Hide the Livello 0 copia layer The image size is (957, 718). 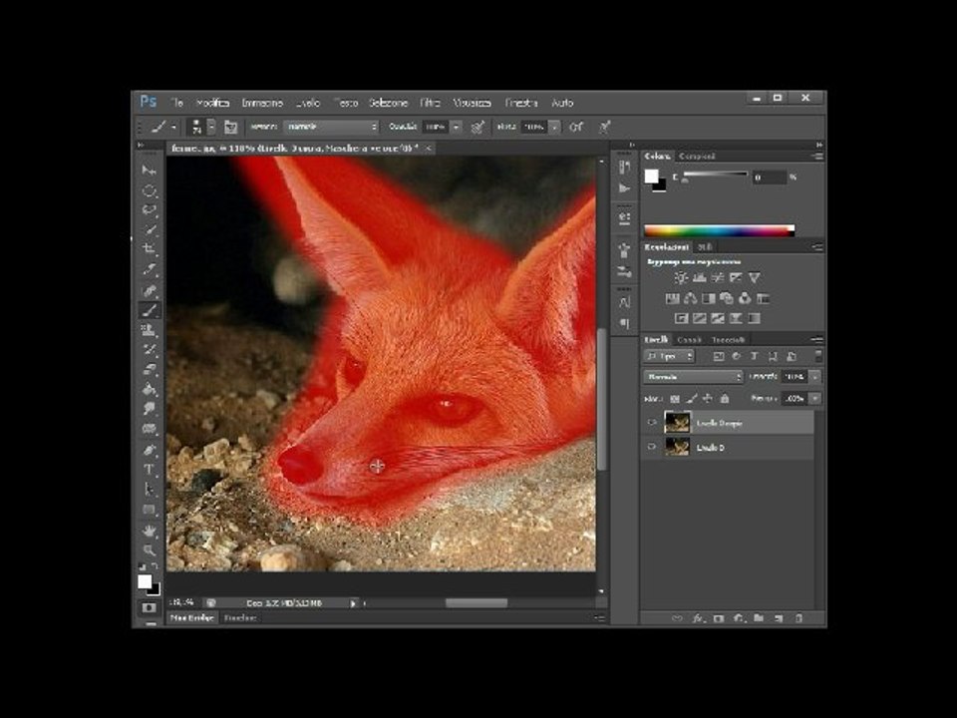[651, 423]
